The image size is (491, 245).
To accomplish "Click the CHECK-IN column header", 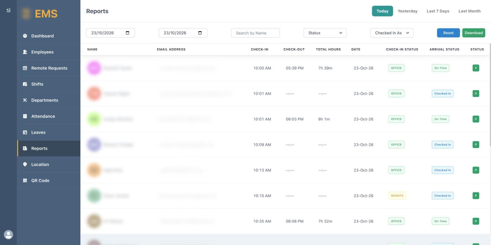I will [259, 49].
